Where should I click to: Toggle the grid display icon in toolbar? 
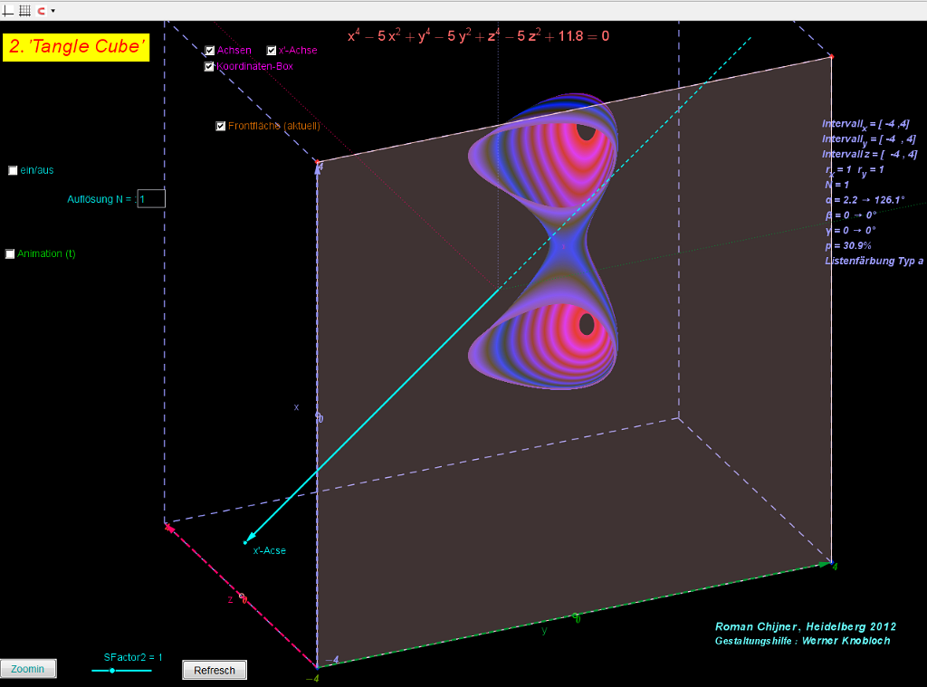[x=24, y=11]
